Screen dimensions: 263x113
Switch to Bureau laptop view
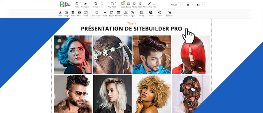128,5
